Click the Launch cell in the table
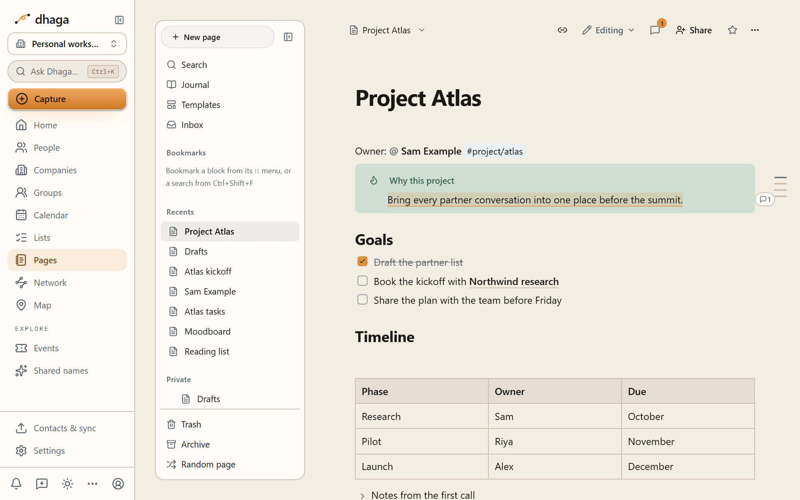This screenshot has width=800, height=500. click(x=422, y=466)
